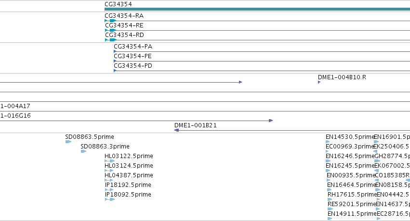This screenshot has width=410, height=221.
Task: Open the RH17615.5prime feature label
Action: 352,195
